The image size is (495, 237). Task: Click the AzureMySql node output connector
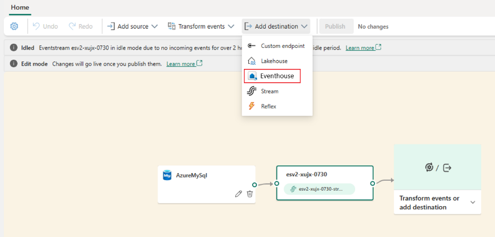(x=254, y=185)
